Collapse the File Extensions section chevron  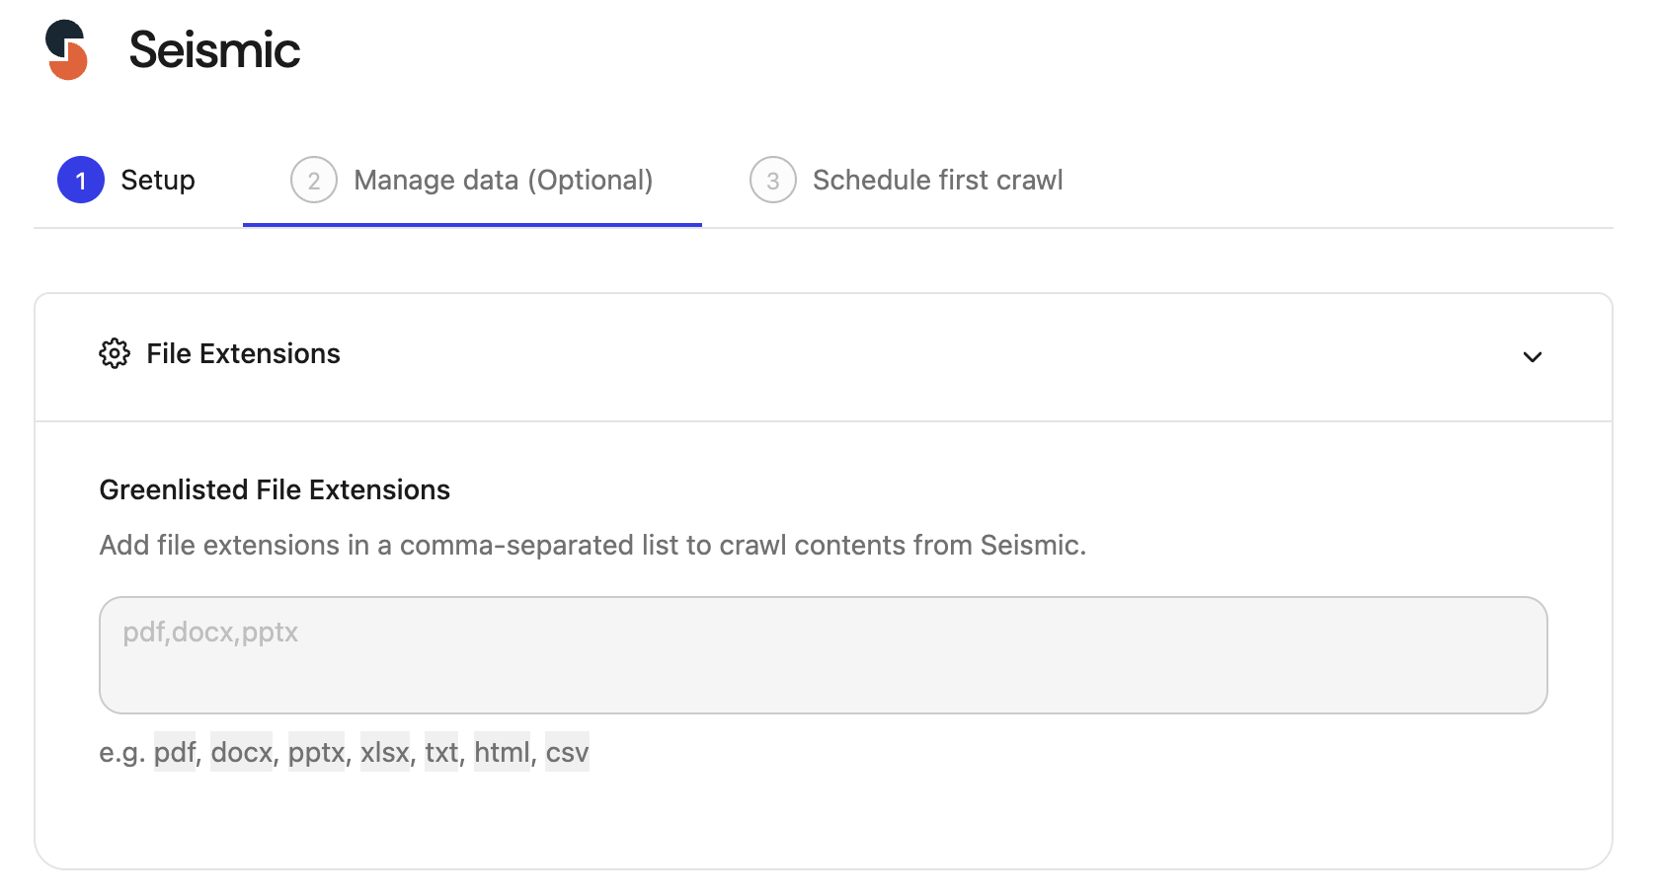(1532, 356)
